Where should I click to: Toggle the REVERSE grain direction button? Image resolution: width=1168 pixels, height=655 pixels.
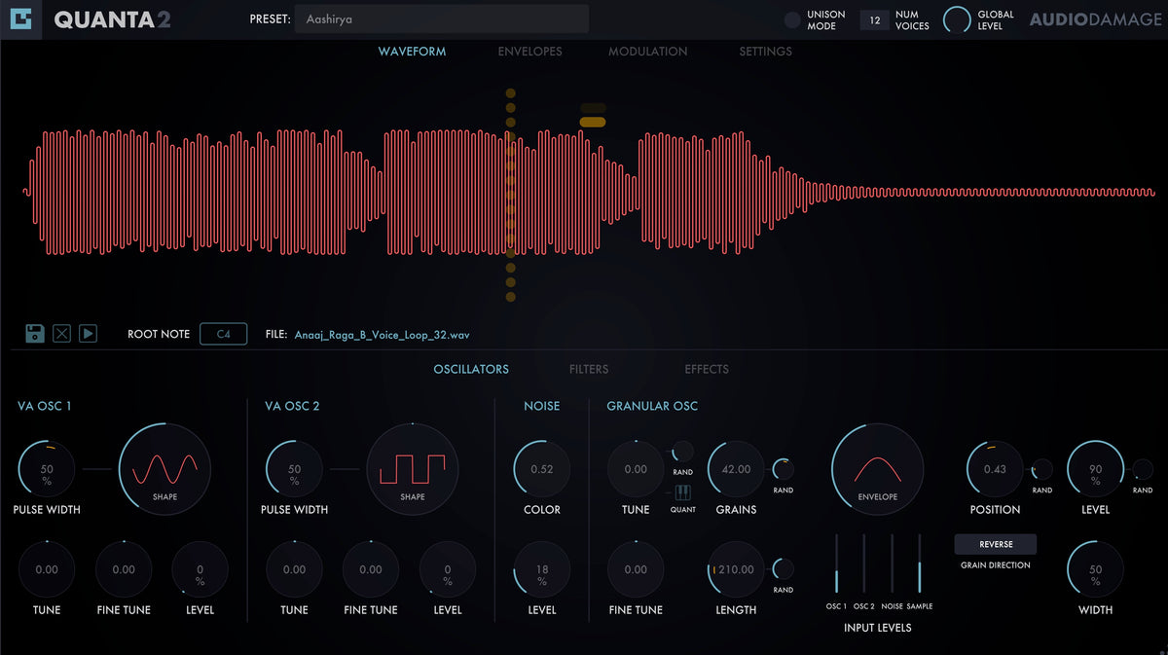coord(996,544)
